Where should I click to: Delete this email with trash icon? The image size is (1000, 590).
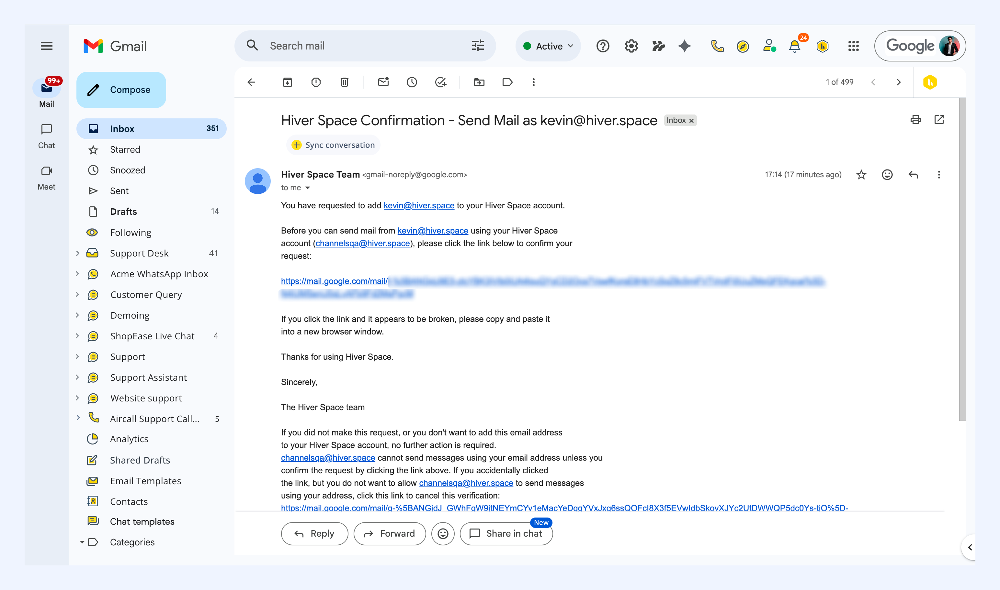click(x=345, y=82)
